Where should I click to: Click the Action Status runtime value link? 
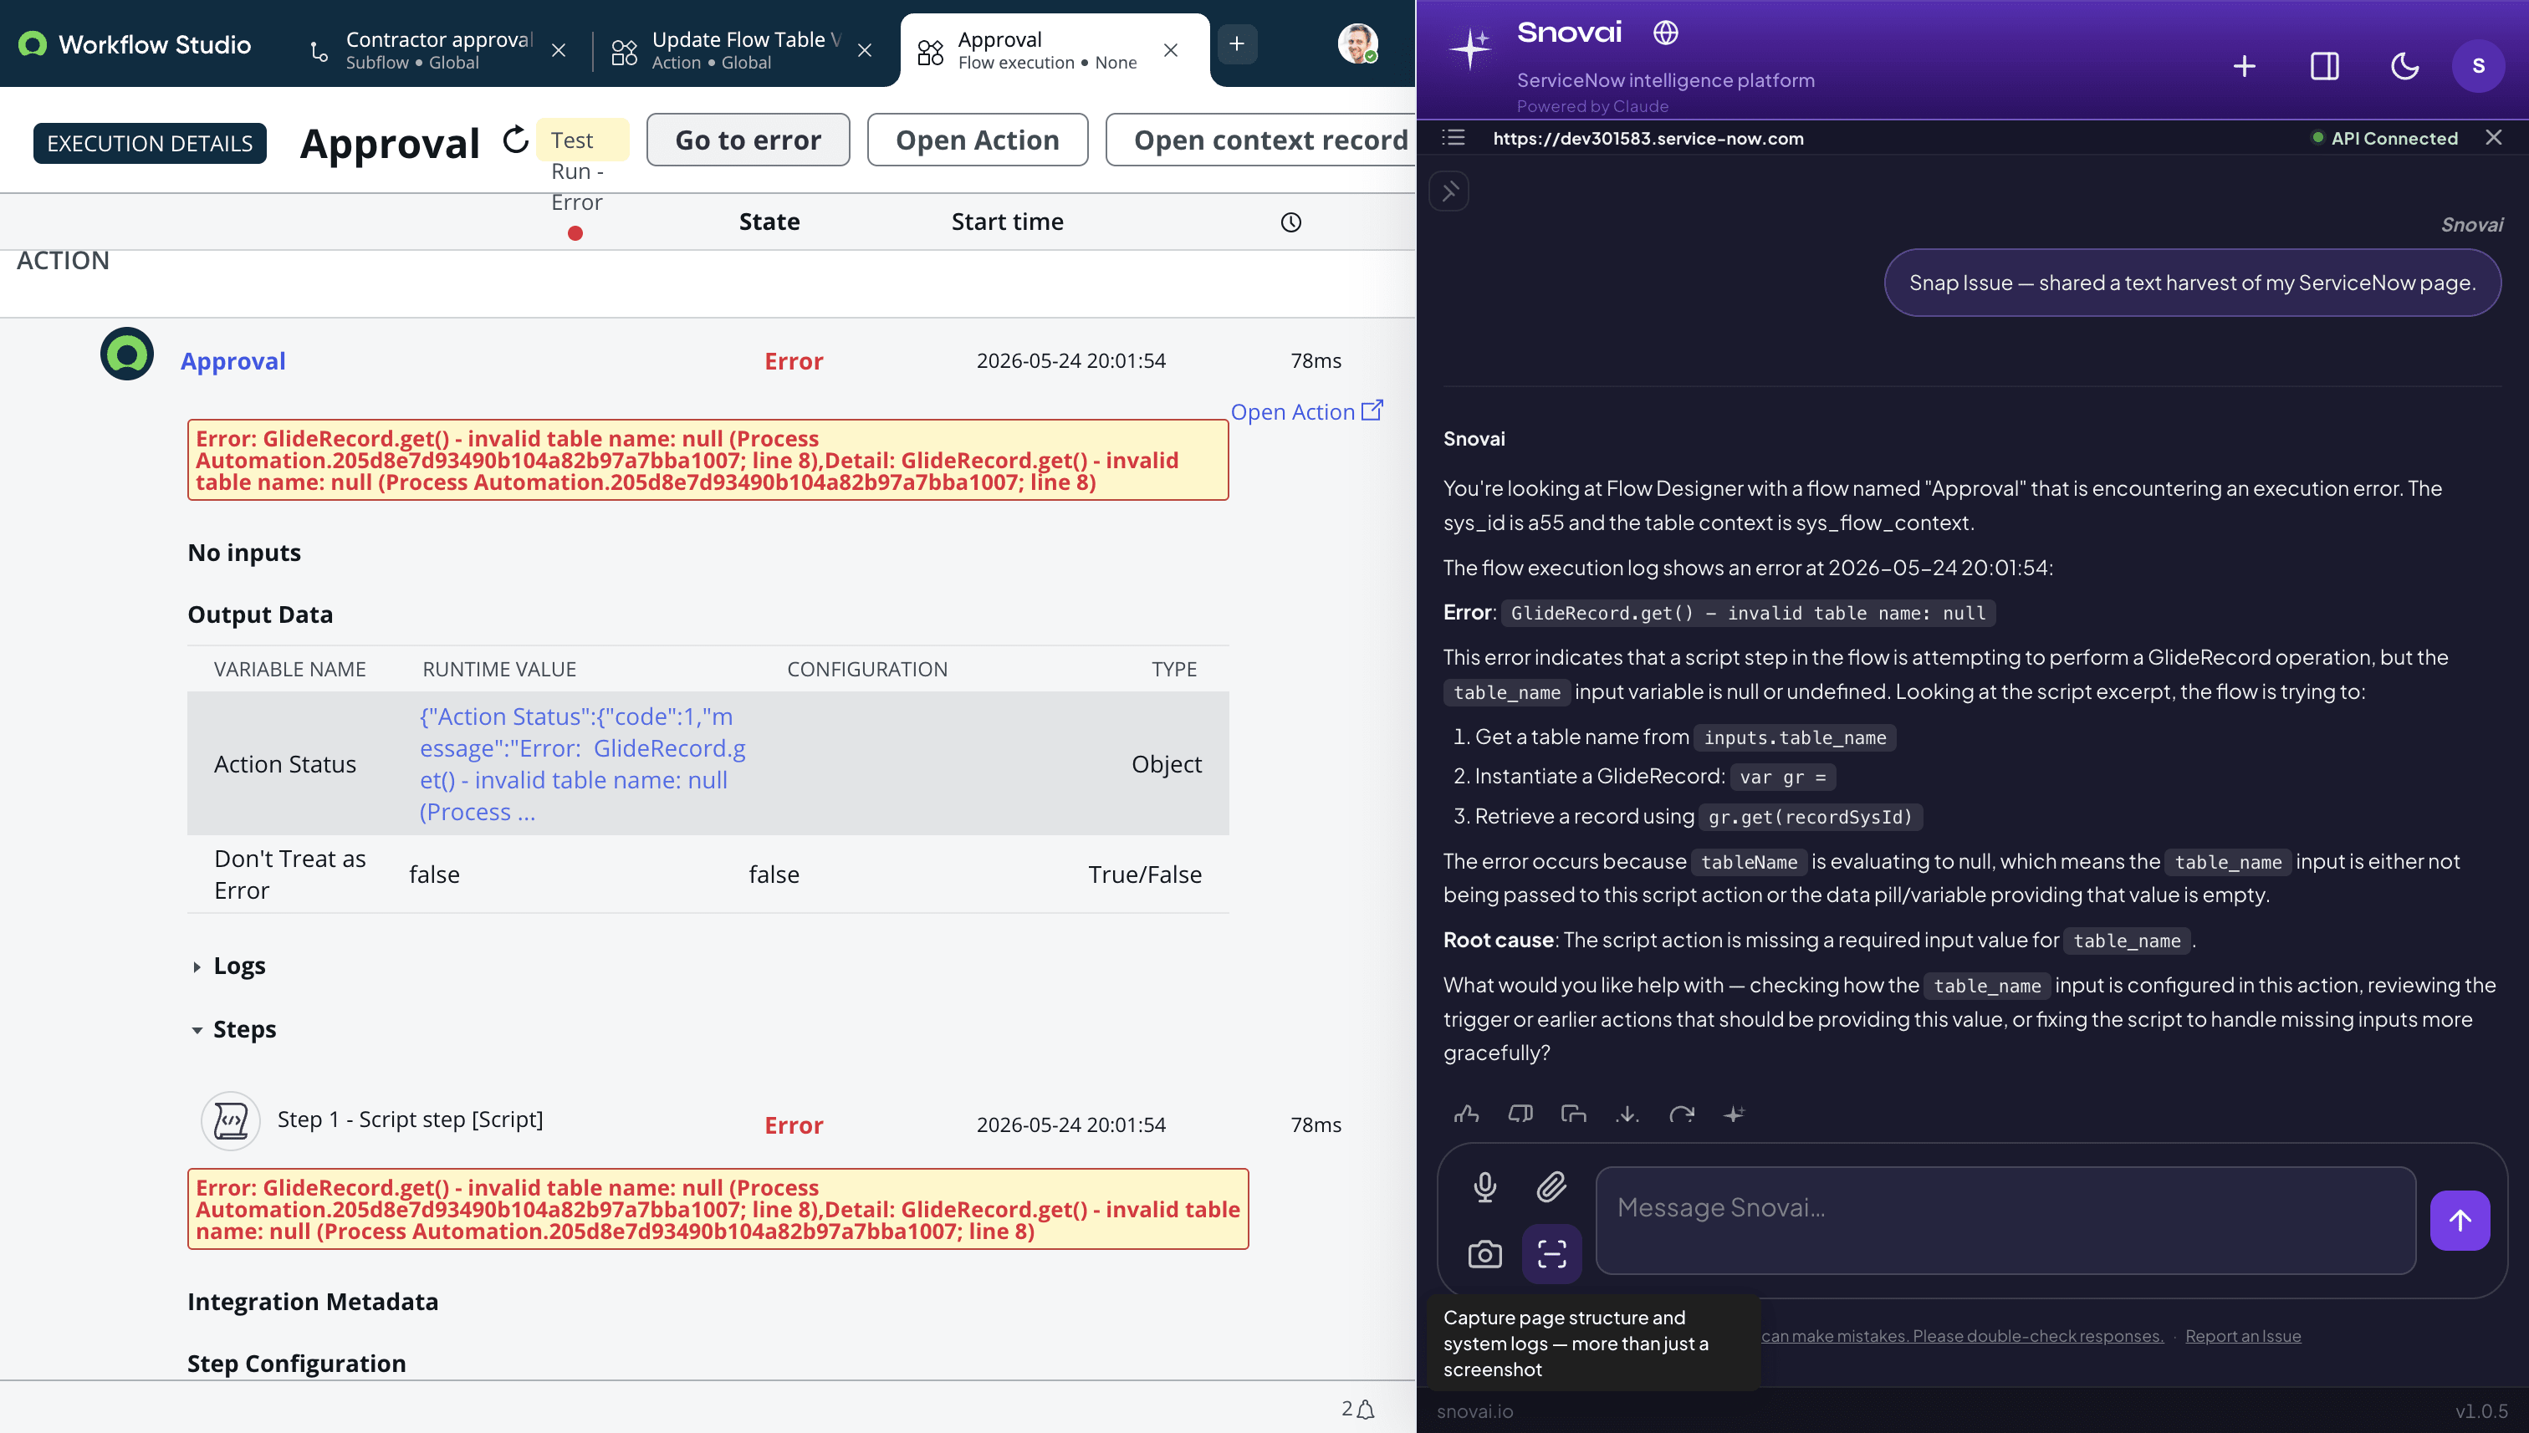tap(583, 764)
